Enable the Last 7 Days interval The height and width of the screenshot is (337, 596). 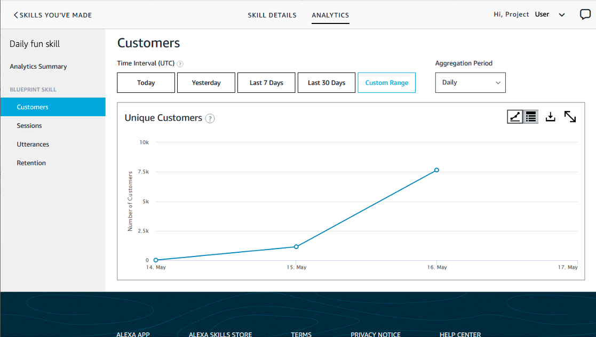266,82
